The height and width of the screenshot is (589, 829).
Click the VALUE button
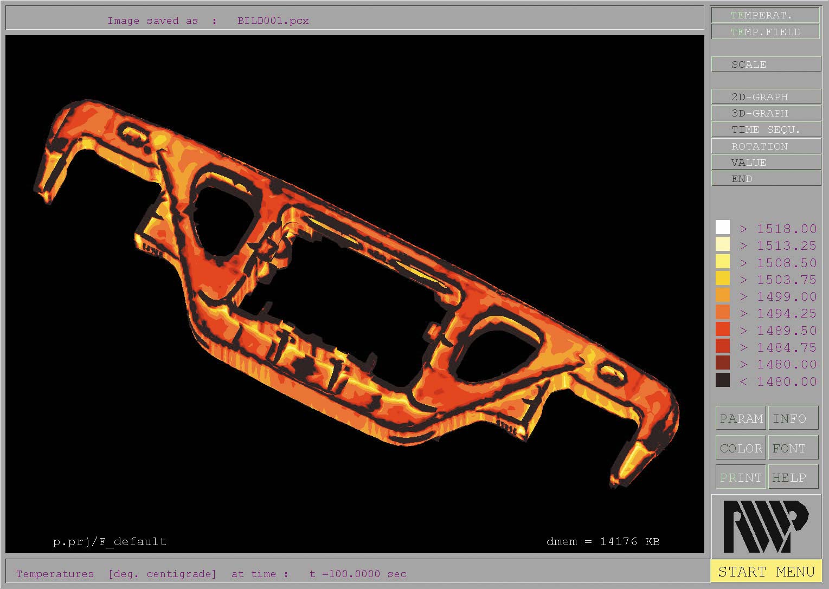(766, 163)
